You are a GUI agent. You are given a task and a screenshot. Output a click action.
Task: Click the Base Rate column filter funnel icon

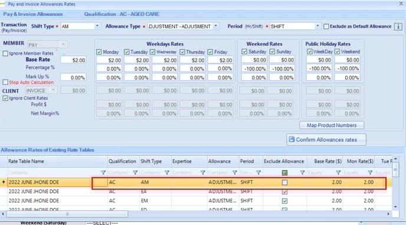pos(338,172)
